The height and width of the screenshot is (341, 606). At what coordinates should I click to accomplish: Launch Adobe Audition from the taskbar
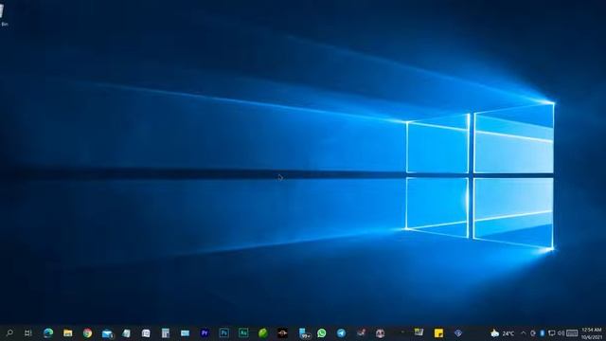[243, 332]
